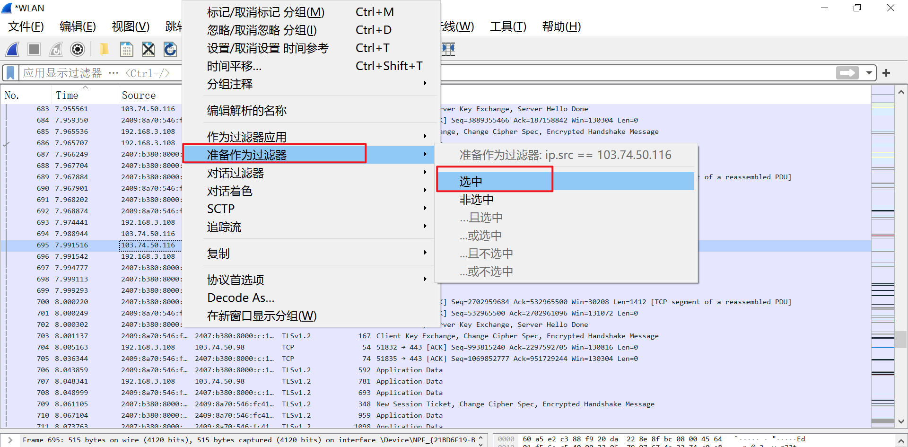Click …或不选中 submenu option
908x447 pixels.
pos(566,271)
